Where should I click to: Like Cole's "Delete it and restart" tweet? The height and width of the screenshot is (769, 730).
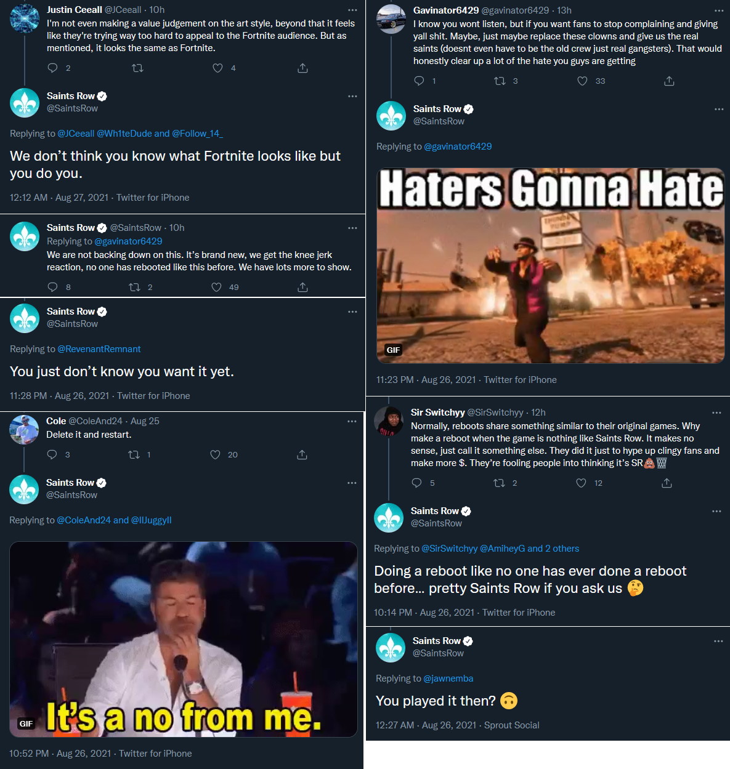pos(215,454)
